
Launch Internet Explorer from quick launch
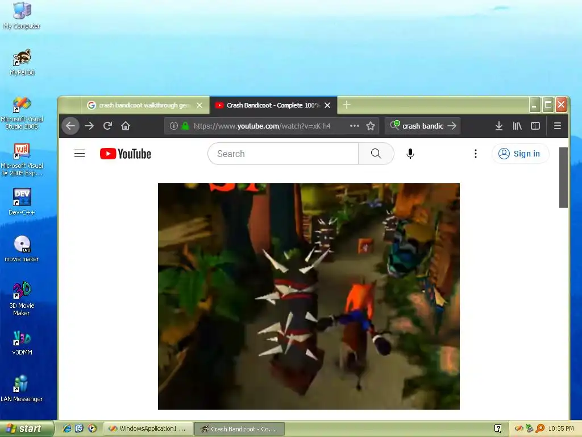(x=67, y=428)
